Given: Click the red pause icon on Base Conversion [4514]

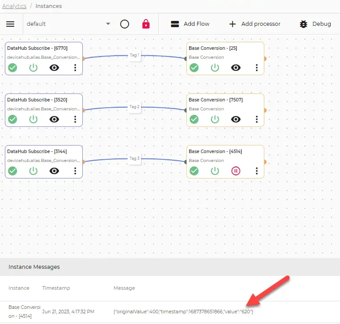Looking at the screenshot, I should pyautogui.click(x=236, y=171).
